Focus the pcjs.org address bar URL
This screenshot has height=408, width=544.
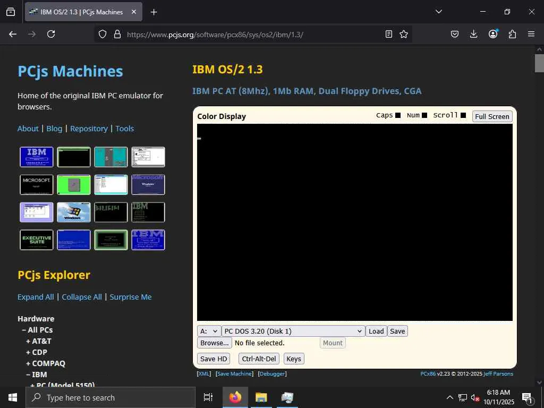click(x=215, y=35)
